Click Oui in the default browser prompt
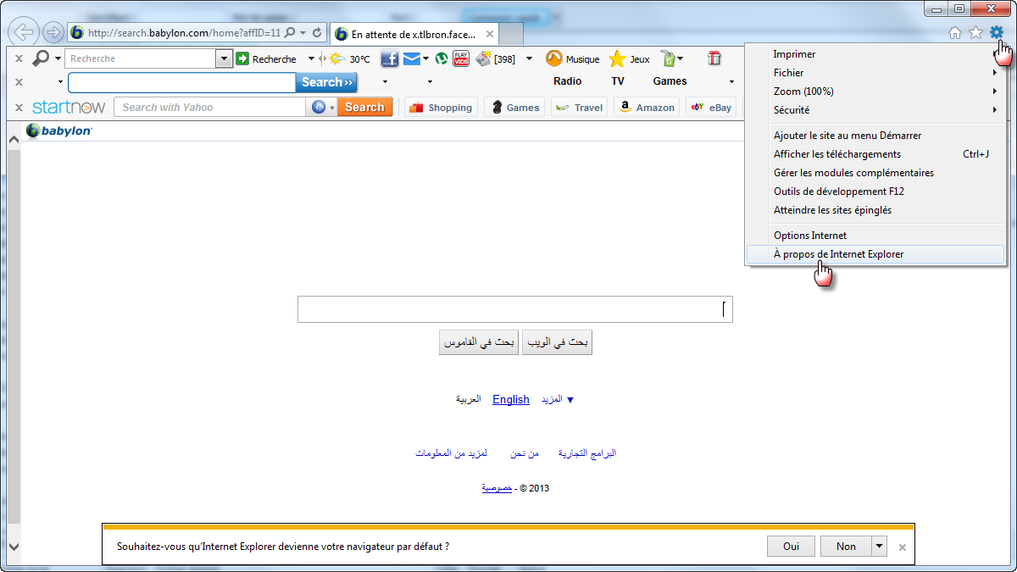1017x572 pixels. click(792, 547)
